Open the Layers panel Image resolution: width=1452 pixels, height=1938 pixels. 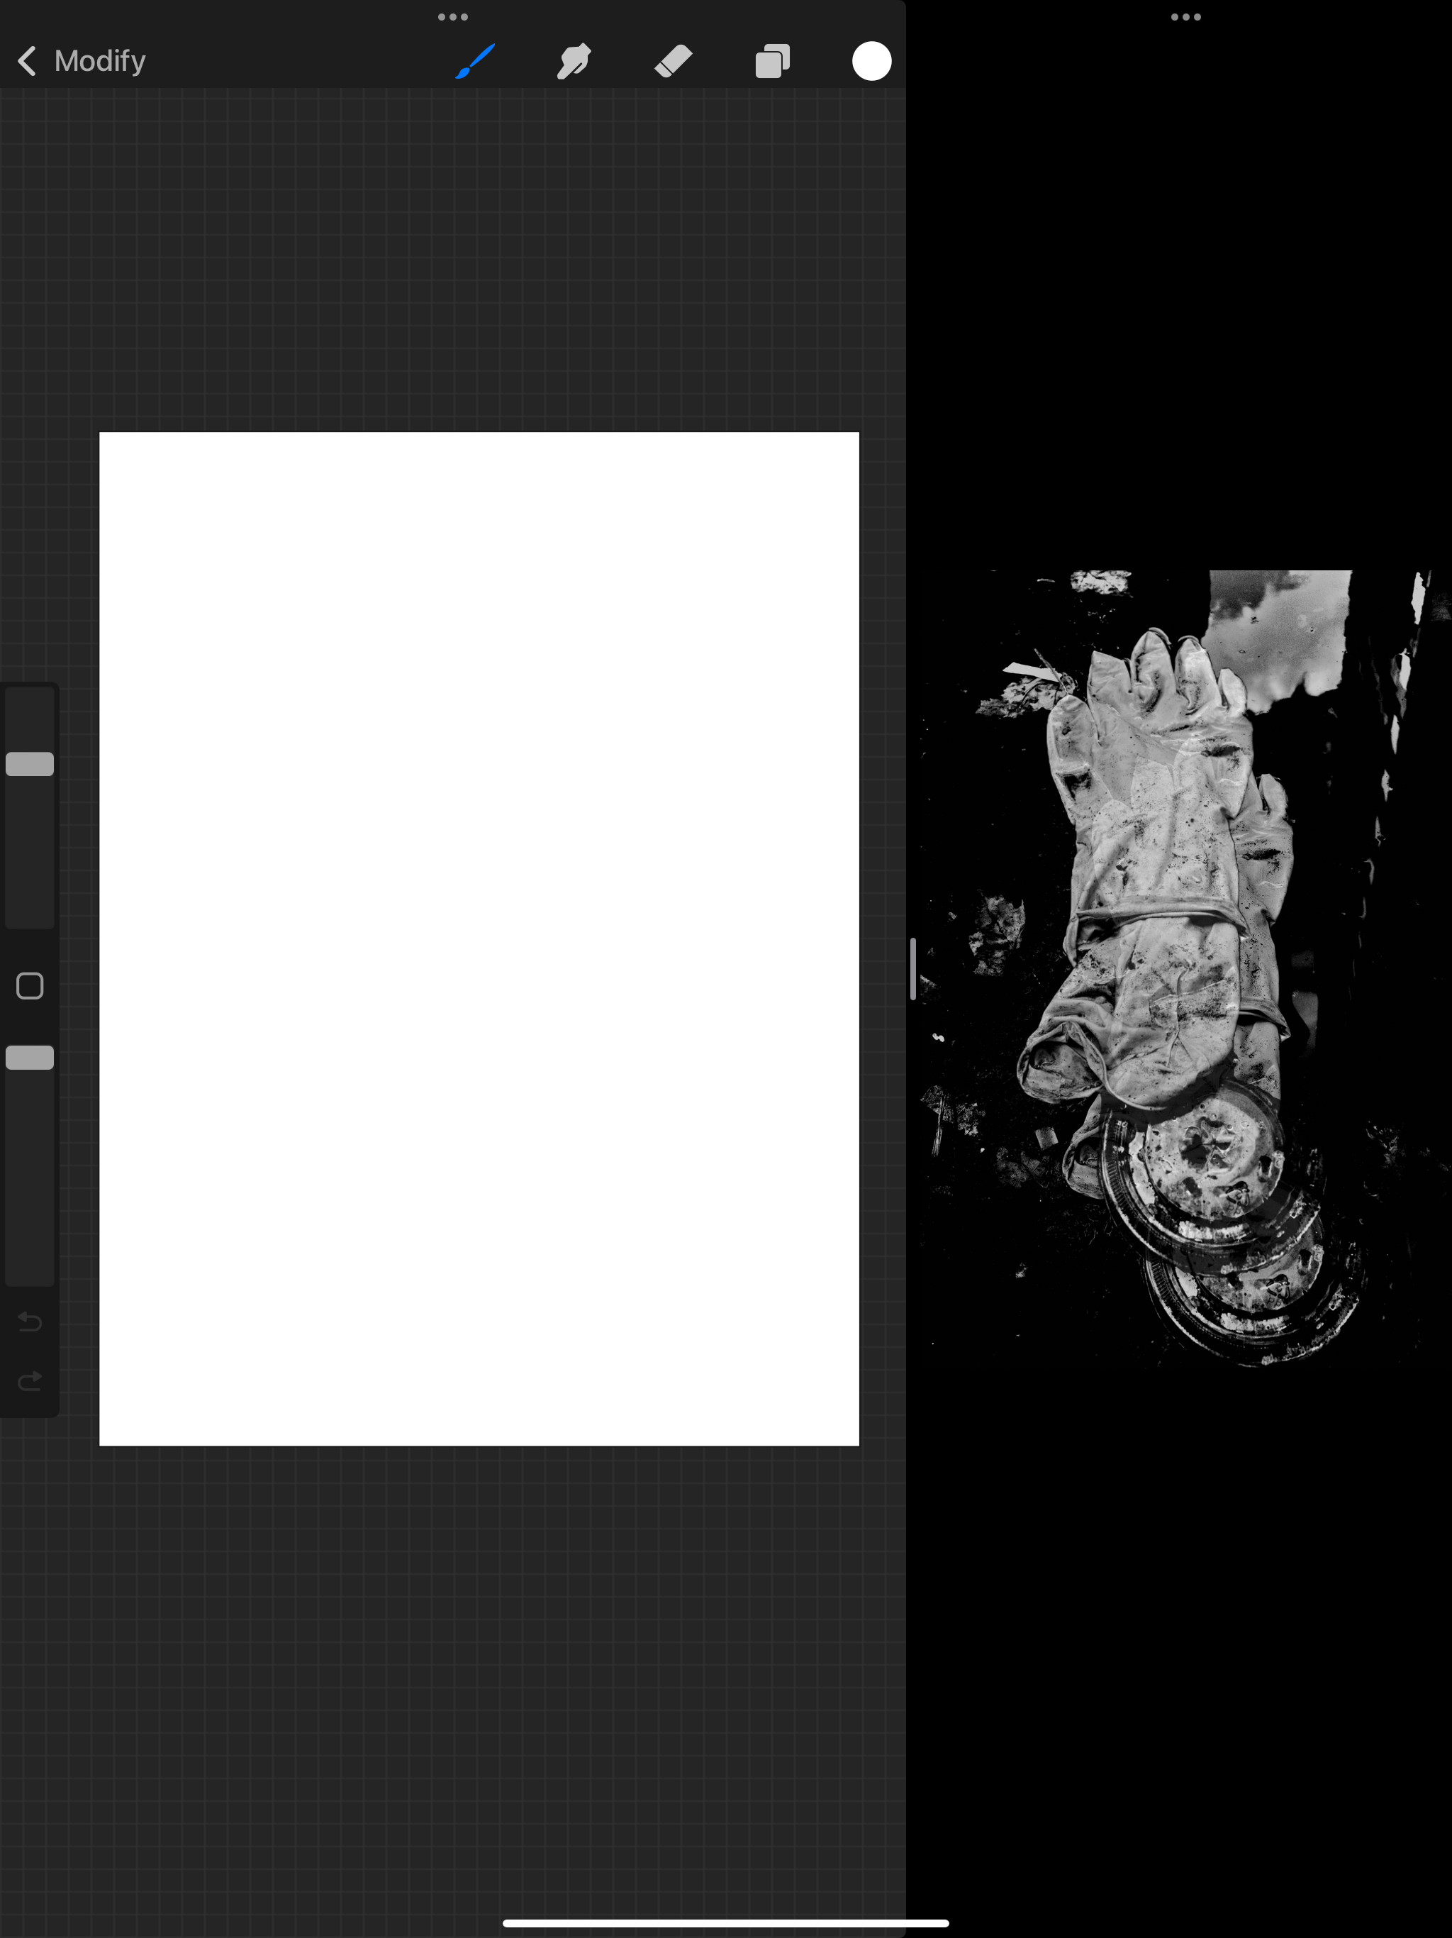pos(772,61)
